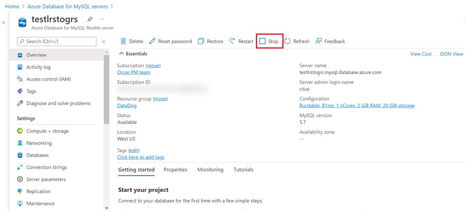Click the Reset password pencil icon
The height and width of the screenshot is (211, 465).
pyautogui.click(x=152, y=41)
